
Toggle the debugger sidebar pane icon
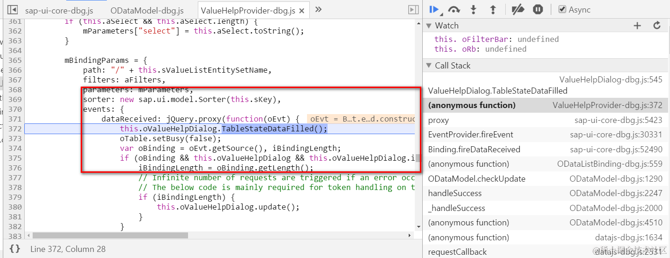[413, 9]
